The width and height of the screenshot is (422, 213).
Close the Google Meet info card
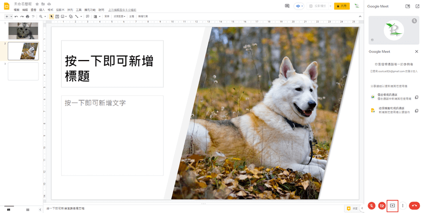pyautogui.click(x=417, y=51)
